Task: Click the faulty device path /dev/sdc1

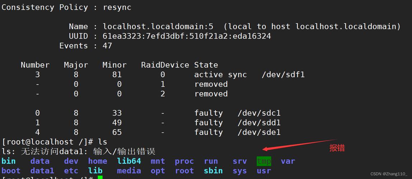Action: click(x=259, y=113)
